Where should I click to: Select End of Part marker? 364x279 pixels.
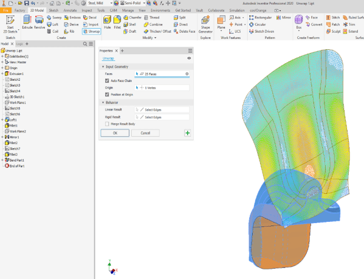click(15, 166)
